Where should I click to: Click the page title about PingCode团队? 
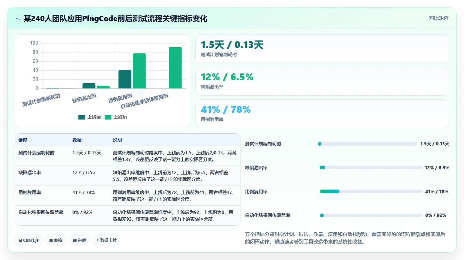pyautogui.click(x=115, y=18)
